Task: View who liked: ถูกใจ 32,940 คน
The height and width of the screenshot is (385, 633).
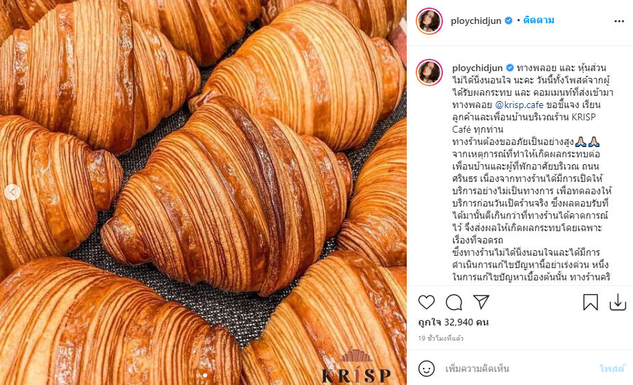Action: click(x=453, y=322)
